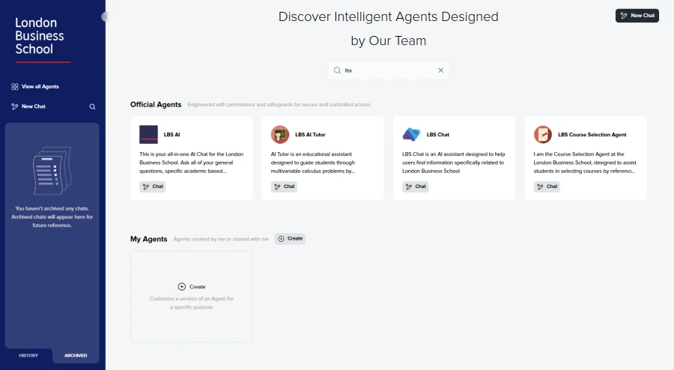Start Chat with LBS Chat agent
674x370 pixels.
pyautogui.click(x=416, y=186)
